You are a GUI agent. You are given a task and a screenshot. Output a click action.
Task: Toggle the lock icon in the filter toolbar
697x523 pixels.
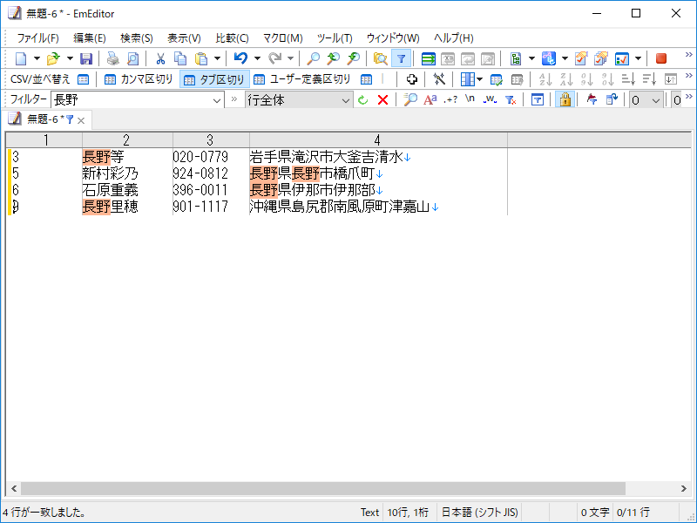click(565, 98)
